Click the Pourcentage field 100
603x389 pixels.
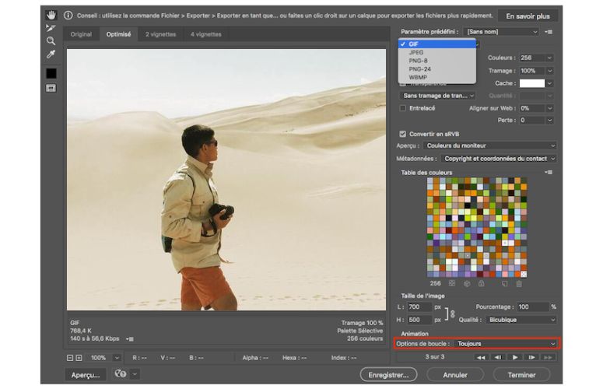pyautogui.click(x=533, y=307)
